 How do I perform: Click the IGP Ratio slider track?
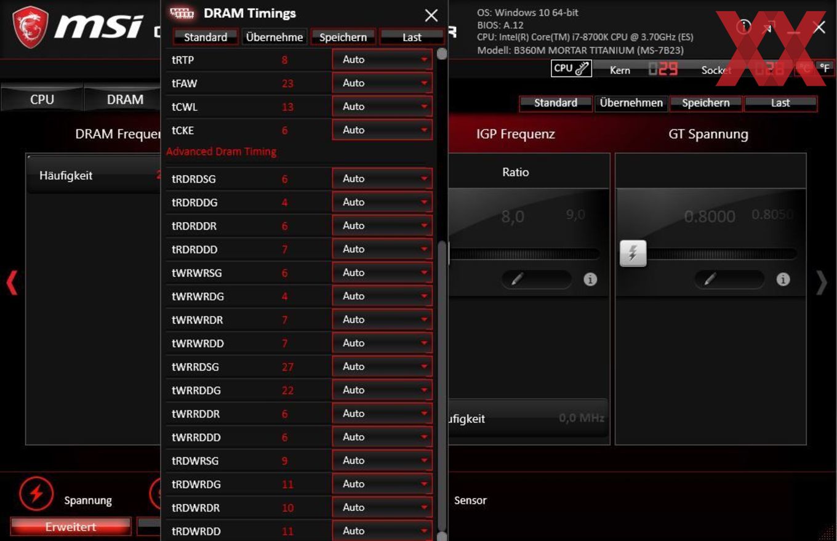click(525, 254)
